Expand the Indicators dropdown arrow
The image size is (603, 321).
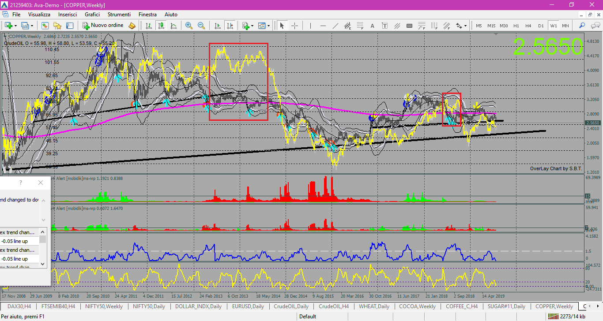click(252, 26)
